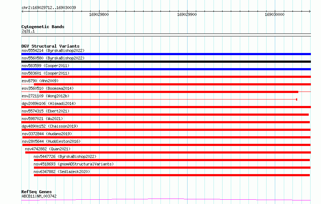This screenshot has height=204, width=321.
Task: Click the 169029900 ruler position label
Action: 187,14
